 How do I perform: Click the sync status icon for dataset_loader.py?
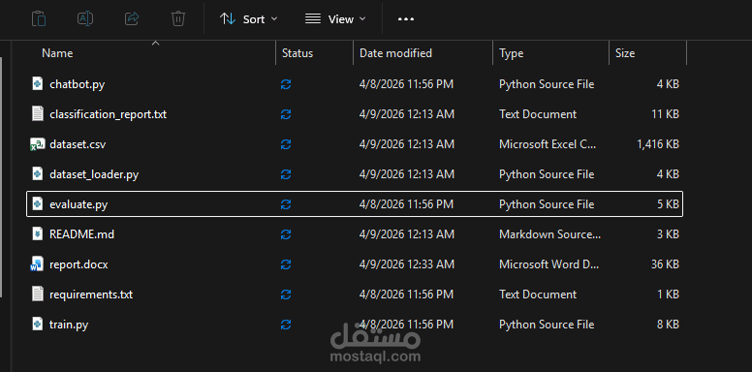pos(286,174)
